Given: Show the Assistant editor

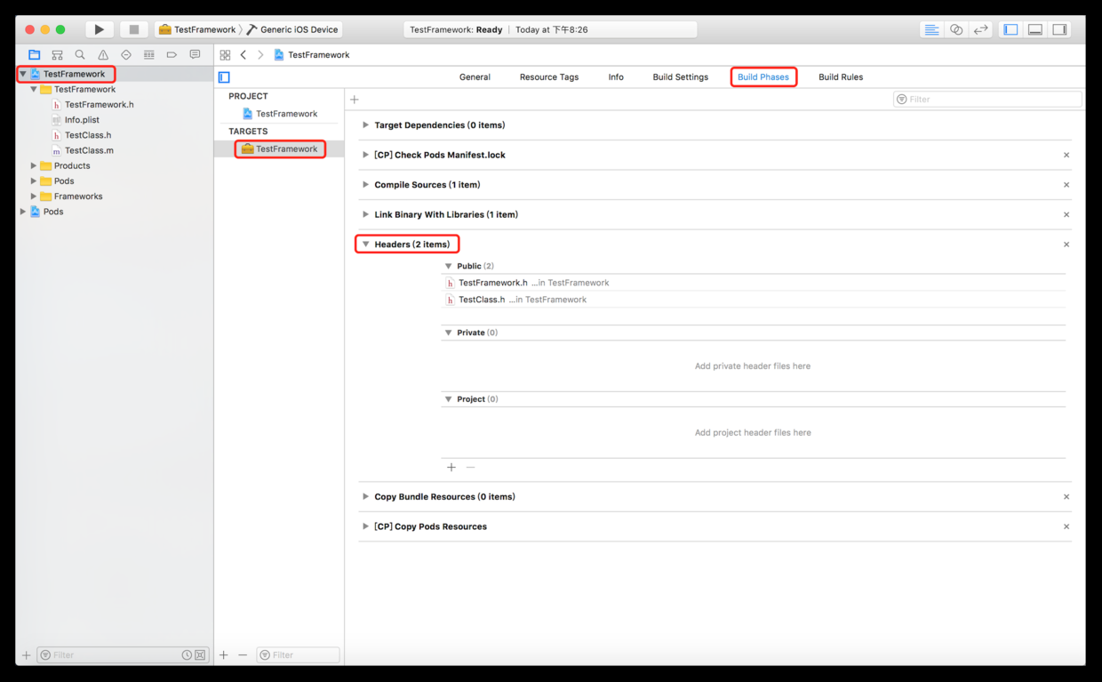Looking at the screenshot, I should [x=956, y=29].
